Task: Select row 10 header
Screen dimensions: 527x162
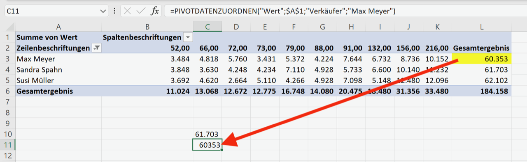Action: (x=7, y=134)
